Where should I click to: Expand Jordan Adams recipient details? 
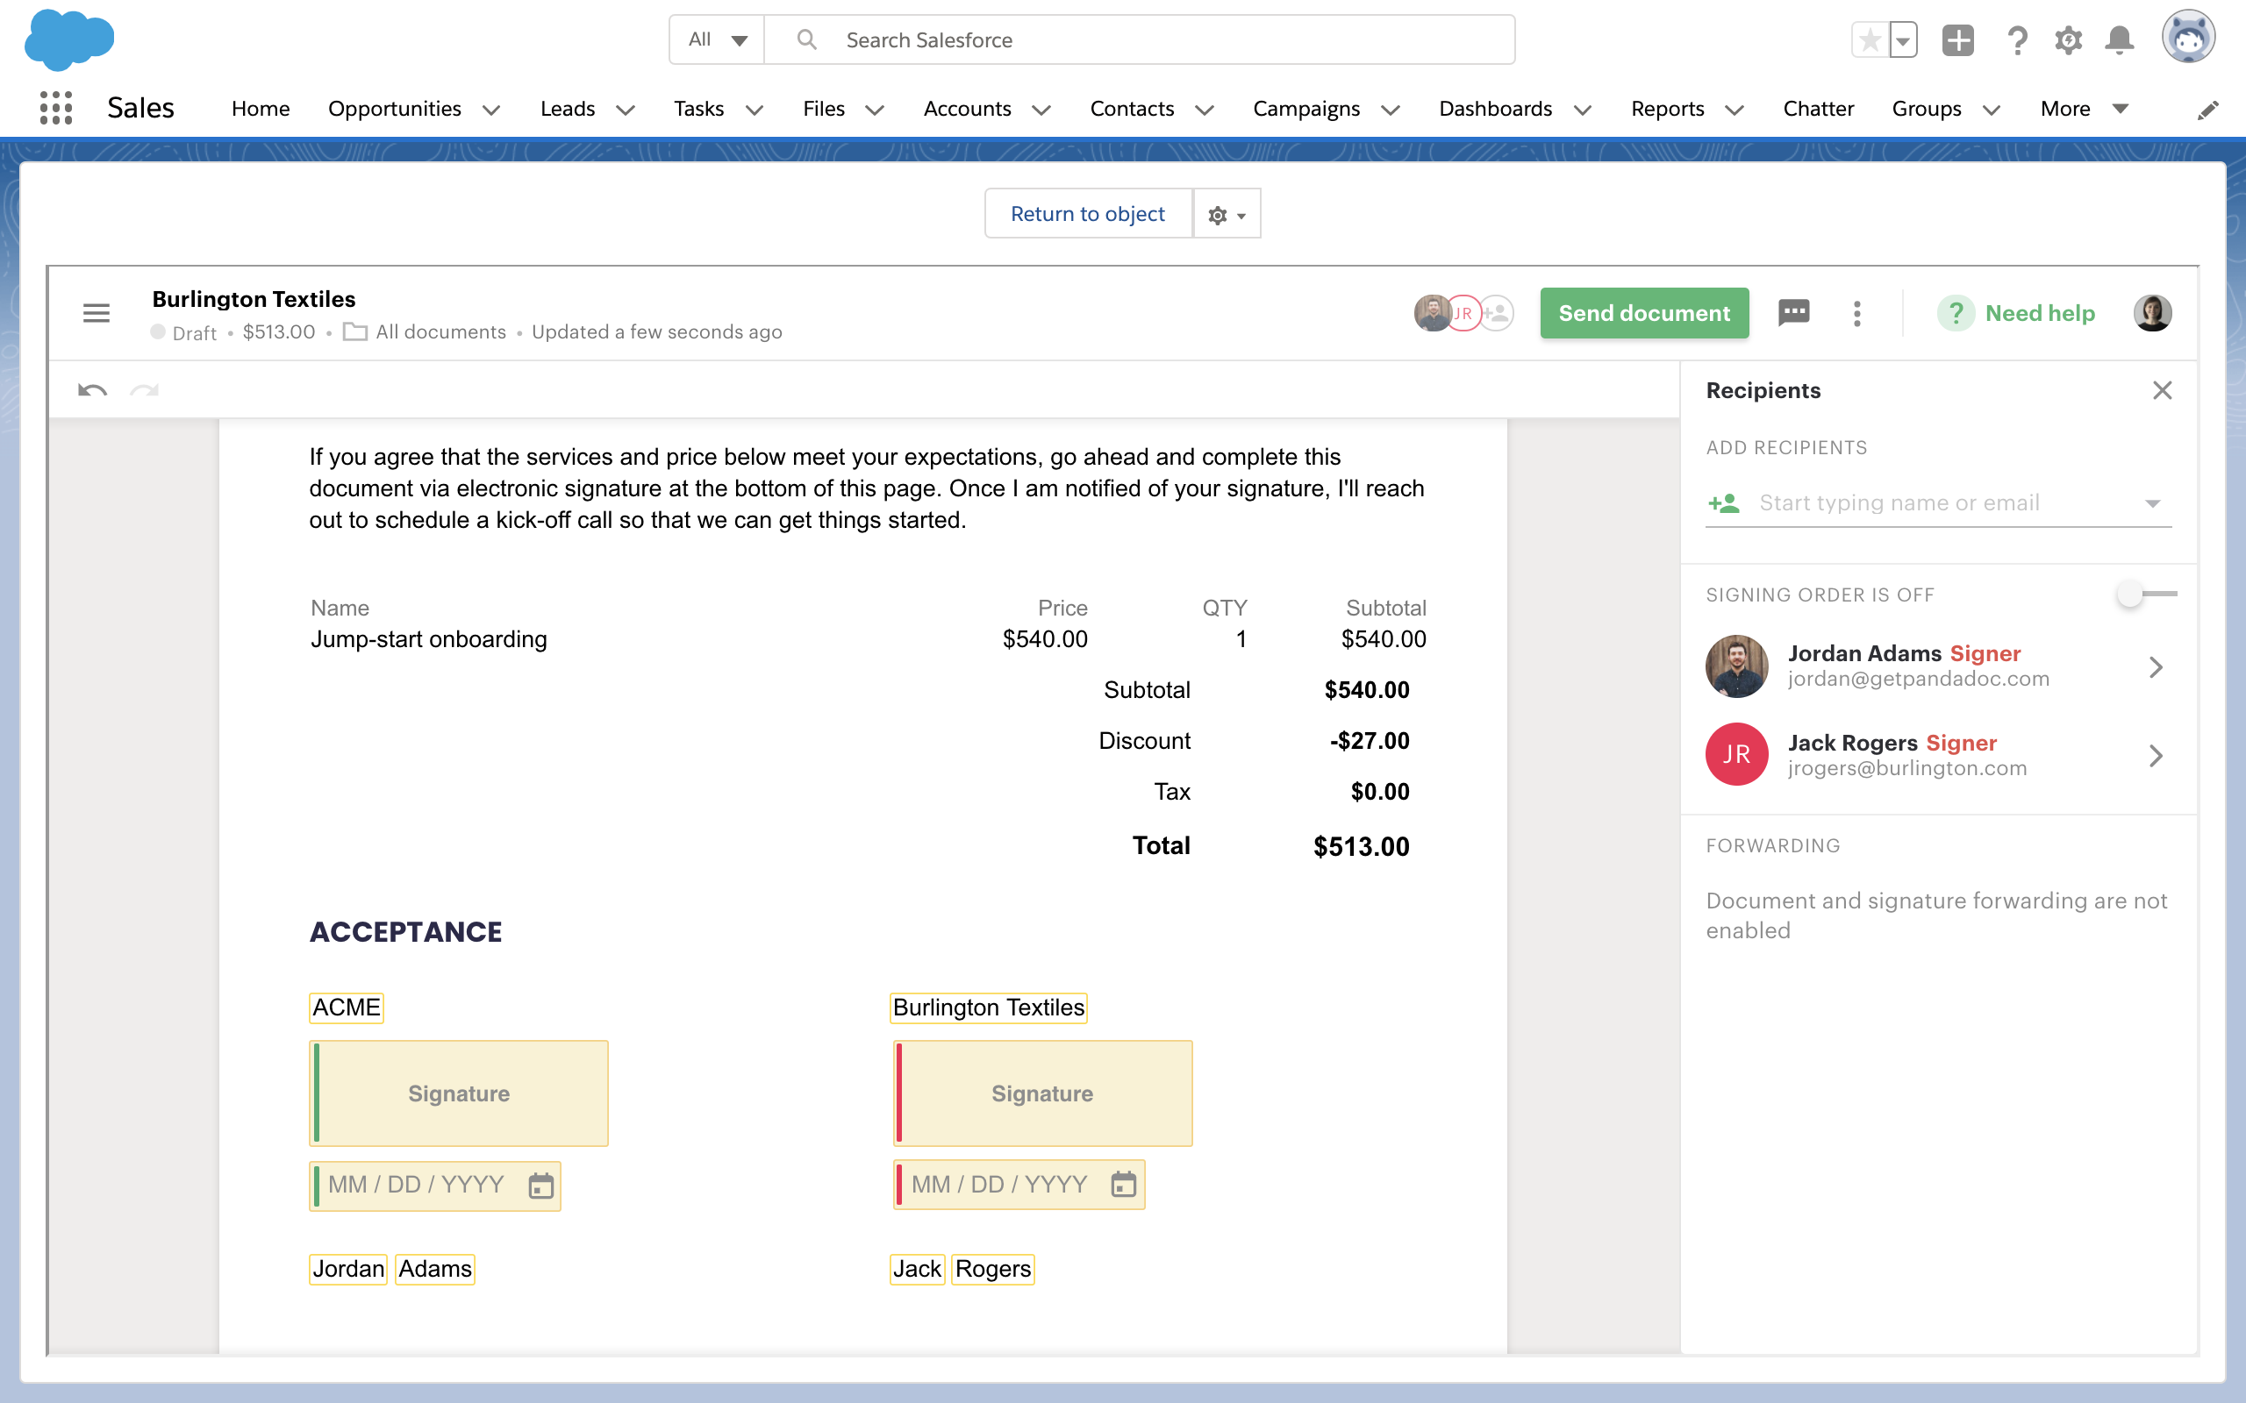pyautogui.click(x=2156, y=666)
